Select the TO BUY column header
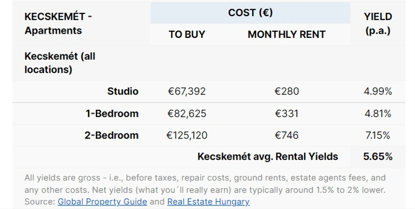The width and height of the screenshot is (415, 209). 187,34
